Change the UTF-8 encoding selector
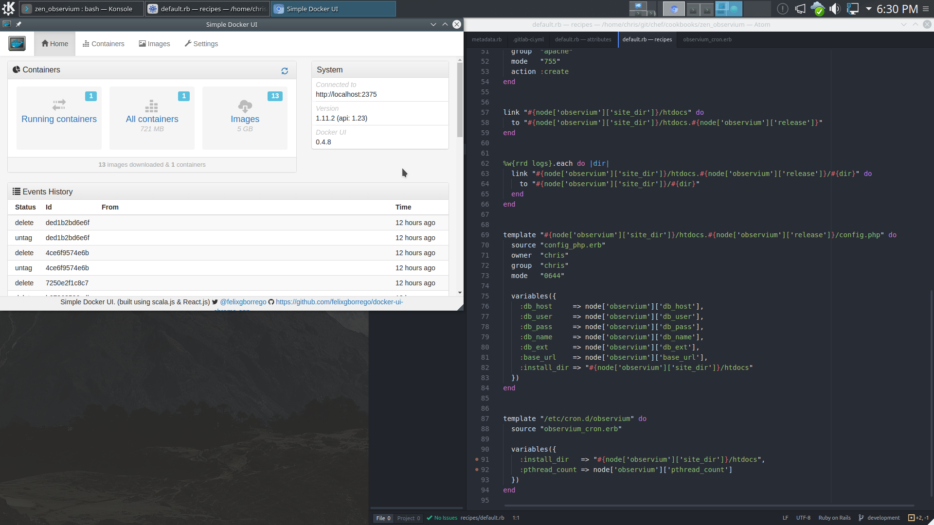Viewport: 934px width, 525px height. coord(803,518)
